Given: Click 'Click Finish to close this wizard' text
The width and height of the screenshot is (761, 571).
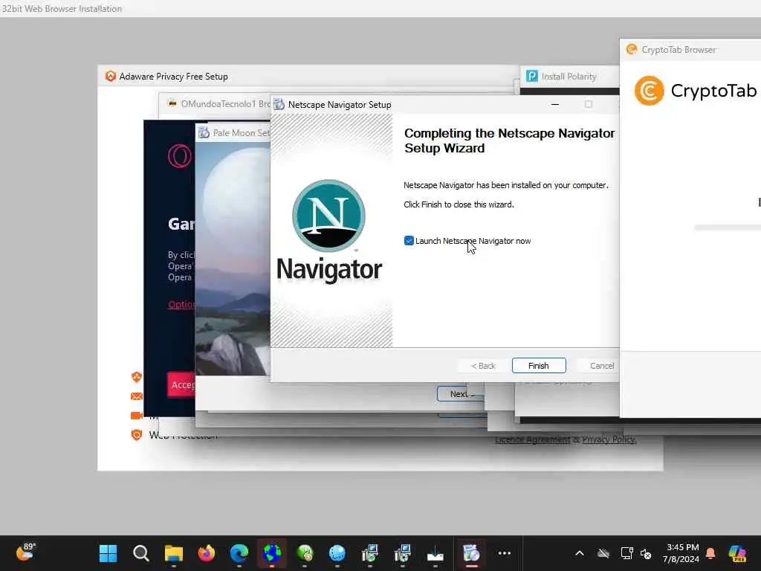Looking at the screenshot, I should 459,204.
